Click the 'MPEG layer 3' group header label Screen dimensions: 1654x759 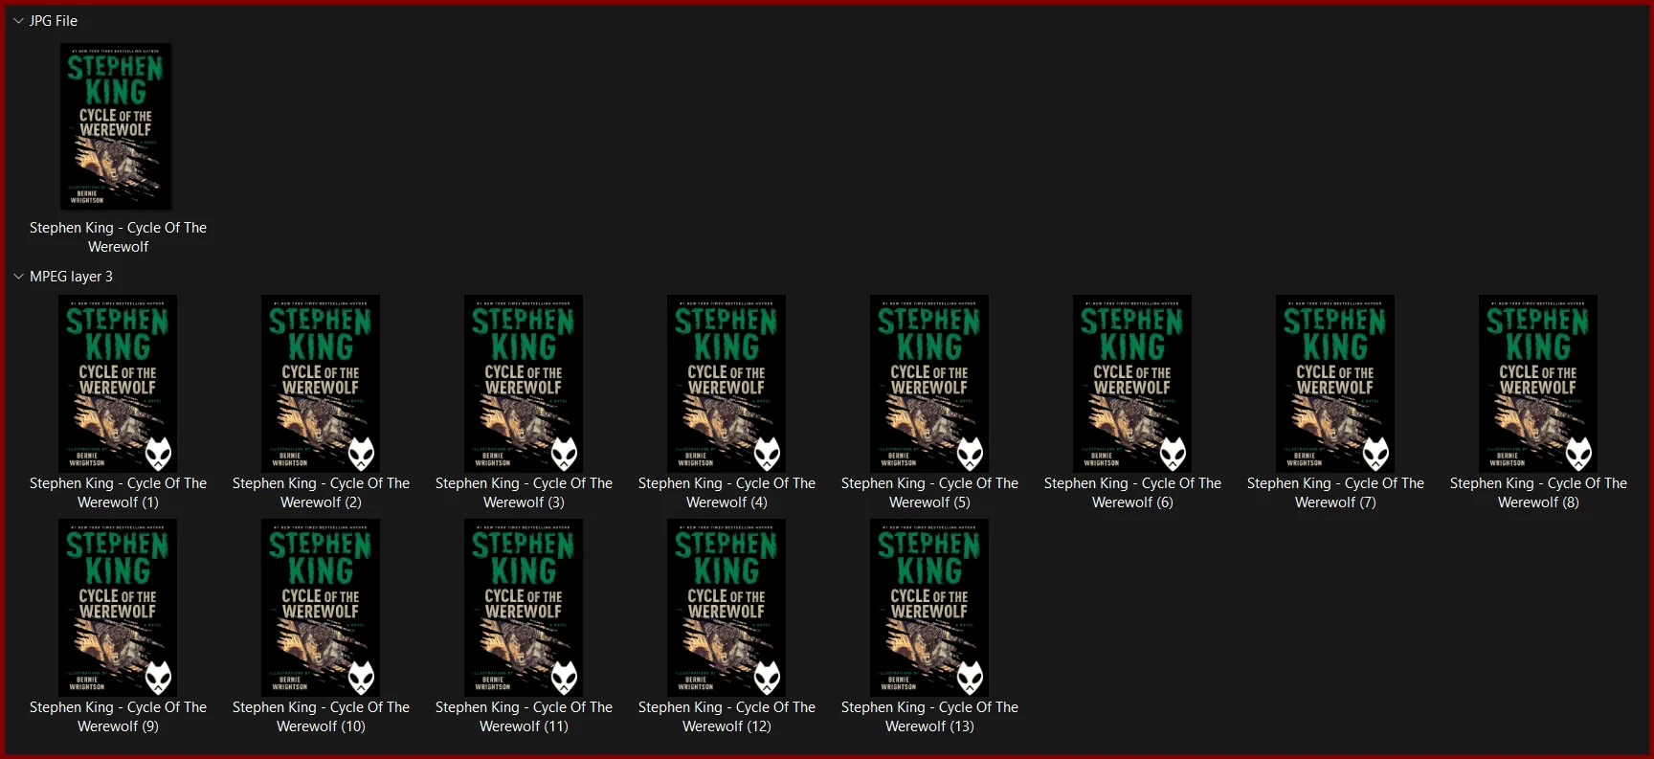pos(71,276)
